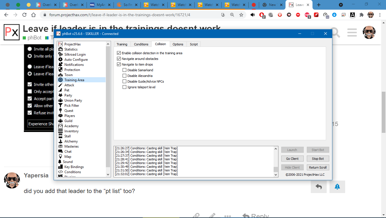Open the Pick Filter funnel icon
This screenshot has width=386, height=218.
60,106
